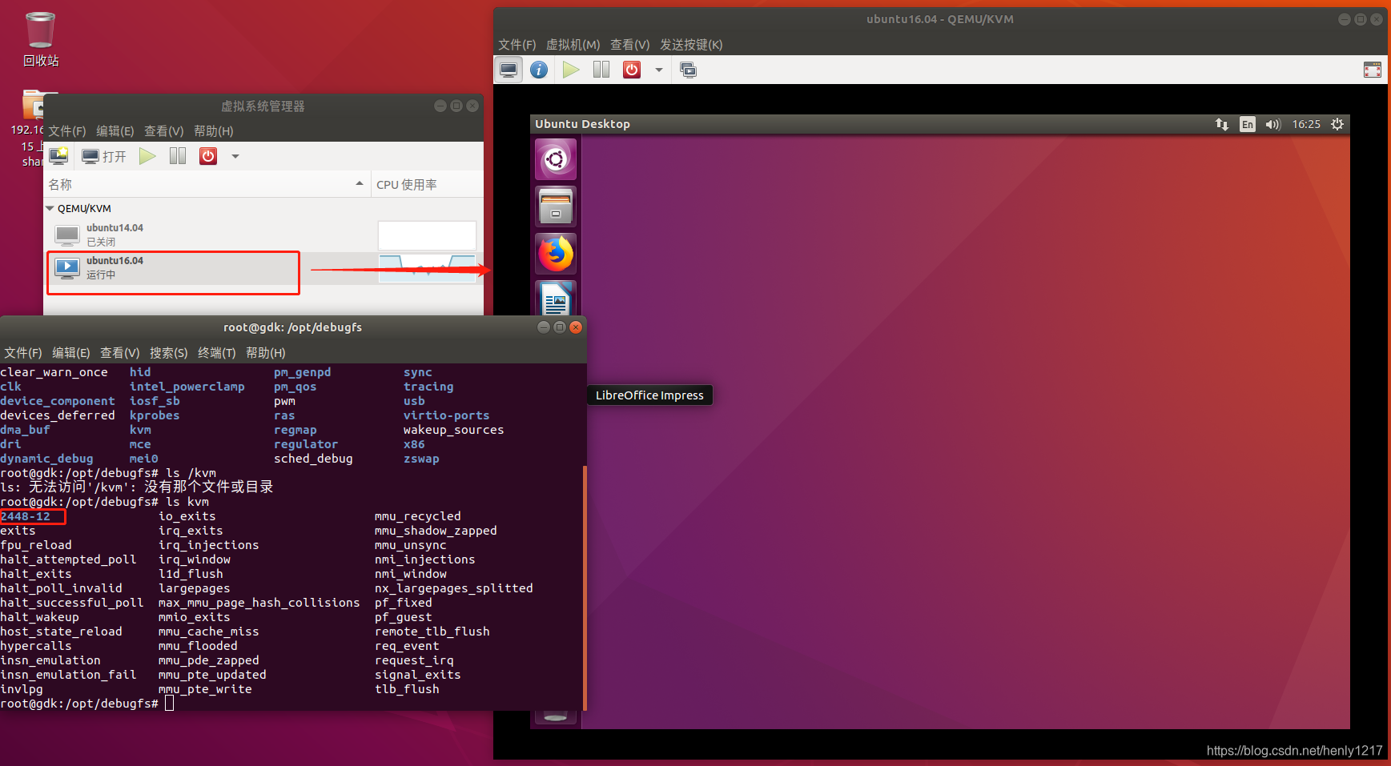This screenshot has height=766, width=1391.
Task: Open the Recycle Bin desktop icon
Action: (x=40, y=40)
